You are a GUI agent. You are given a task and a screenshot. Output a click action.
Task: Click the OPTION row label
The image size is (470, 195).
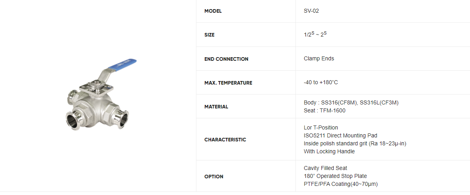tap(214, 177)
